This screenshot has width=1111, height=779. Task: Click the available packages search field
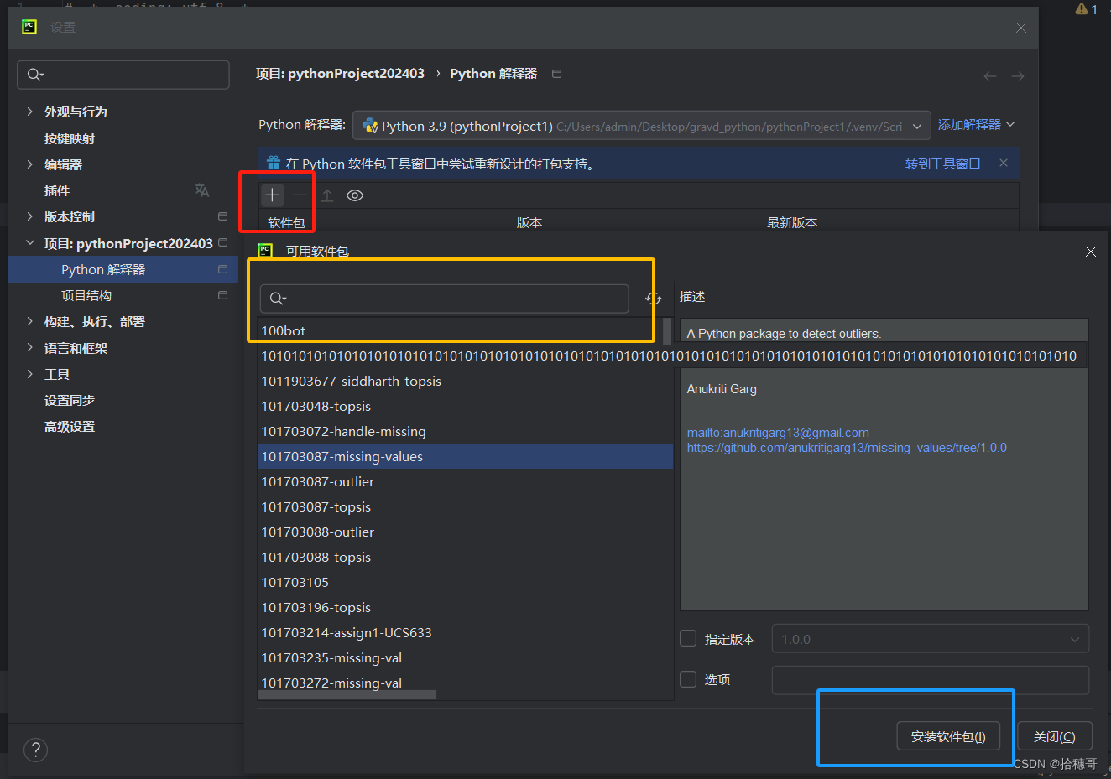[x=444, y=299]
